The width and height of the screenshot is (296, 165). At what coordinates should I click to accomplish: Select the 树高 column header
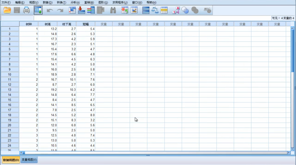click(x=48, y=24)
